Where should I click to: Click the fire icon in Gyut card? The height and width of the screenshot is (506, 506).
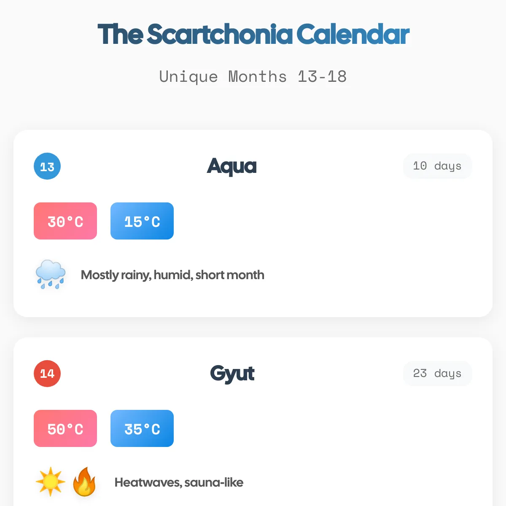[x=84, y=482]
